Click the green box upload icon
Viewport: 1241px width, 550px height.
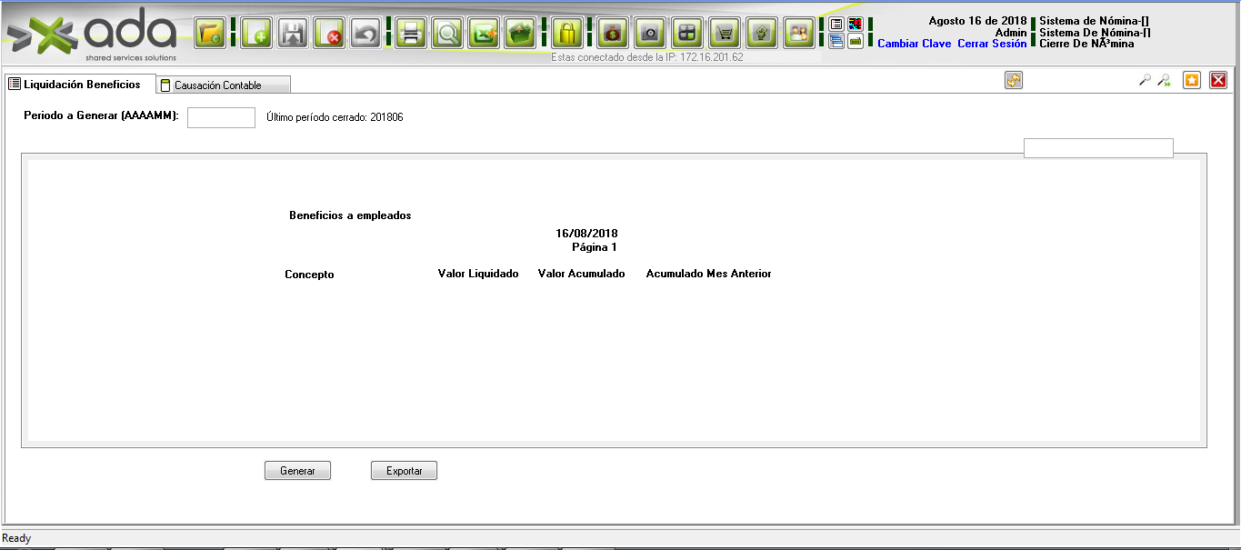pos(520,34)
